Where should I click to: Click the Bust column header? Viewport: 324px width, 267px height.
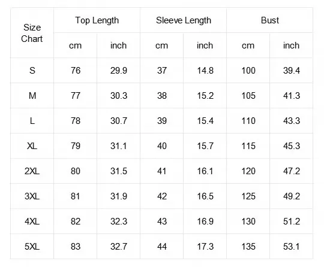click(x=269, y=20)
